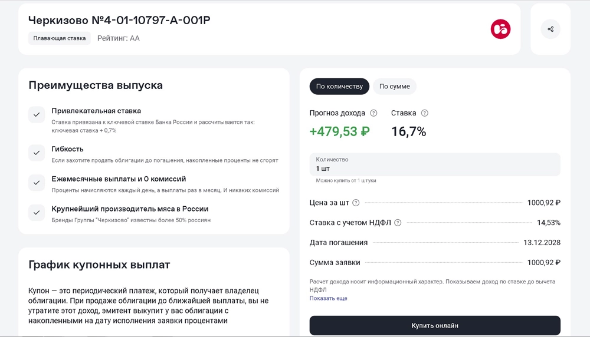The height and width of the screenshot is (337, 590).
Task: Click checkmark beside Крупнейший производитель мяса
Action: [x=37, y=213]
